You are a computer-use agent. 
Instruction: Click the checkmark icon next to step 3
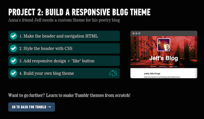13,61
